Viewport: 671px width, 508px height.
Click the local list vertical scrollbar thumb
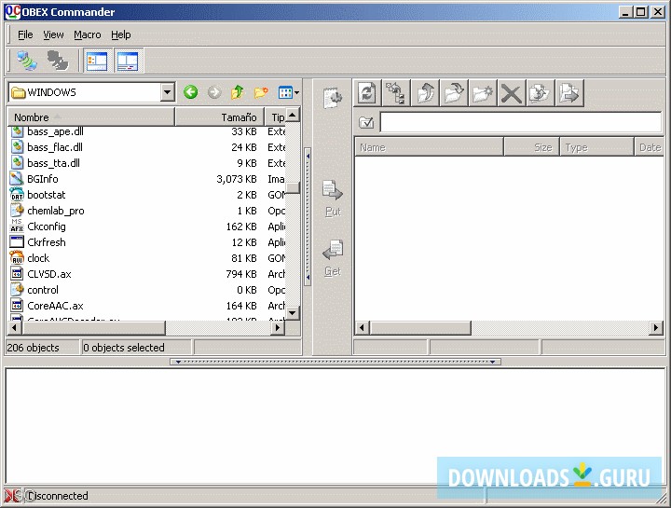click(x=293, y=188)
